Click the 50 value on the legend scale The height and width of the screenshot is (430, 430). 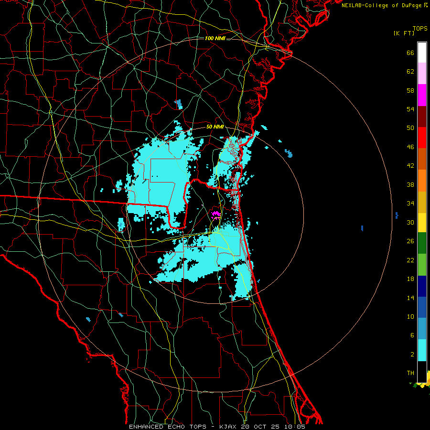pos(410,128)
